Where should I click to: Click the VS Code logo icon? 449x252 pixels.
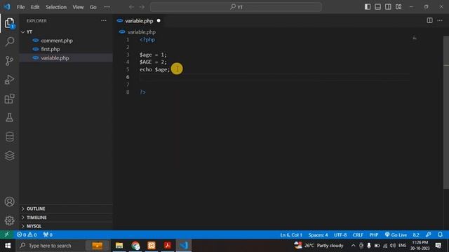point(7,6)
